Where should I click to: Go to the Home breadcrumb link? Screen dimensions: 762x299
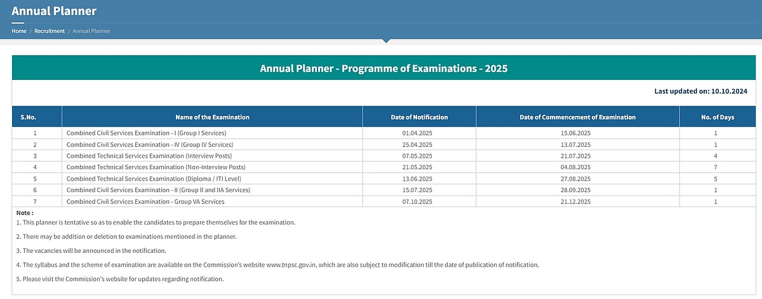pos(19,31)
